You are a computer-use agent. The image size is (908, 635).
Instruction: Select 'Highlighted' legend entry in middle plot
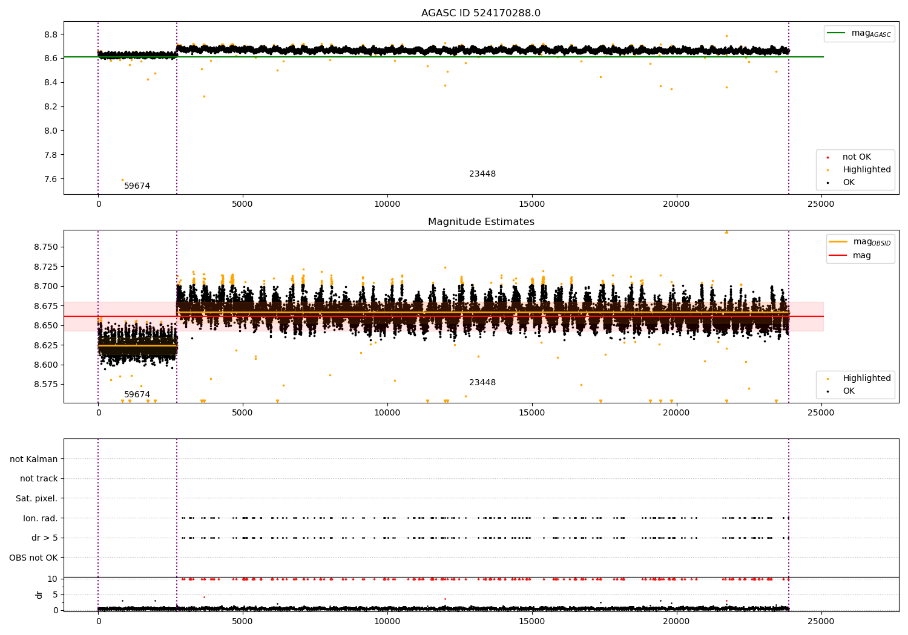[x=866, y=379]
